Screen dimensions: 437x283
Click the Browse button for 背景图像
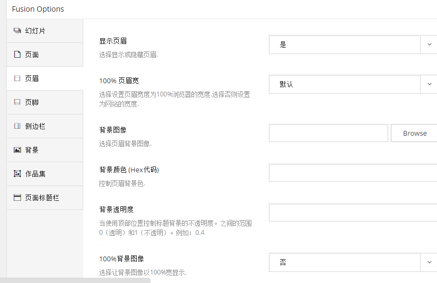pos(414,133)
